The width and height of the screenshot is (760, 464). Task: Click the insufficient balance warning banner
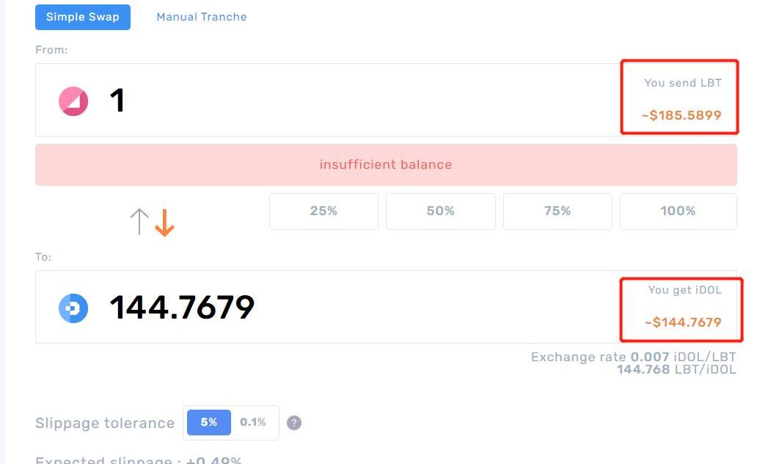click(x=386, y=164)
